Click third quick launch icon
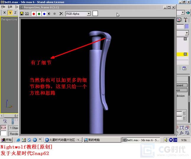 point(29,140)
